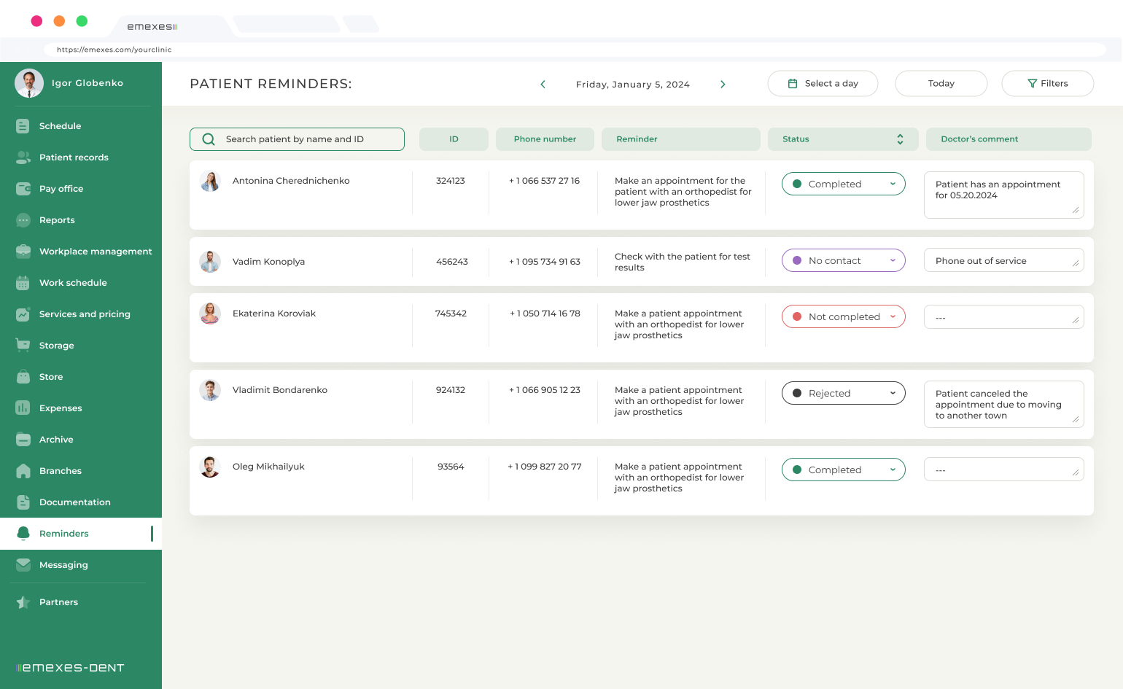This screenshot has width=1123, height=689.
Task: Click the Archive box icon
Action: [23, 440]
